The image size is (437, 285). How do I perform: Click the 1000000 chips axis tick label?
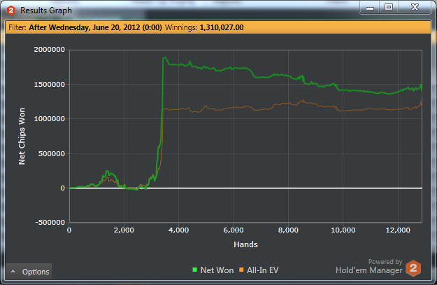click(x=50, y=119)
